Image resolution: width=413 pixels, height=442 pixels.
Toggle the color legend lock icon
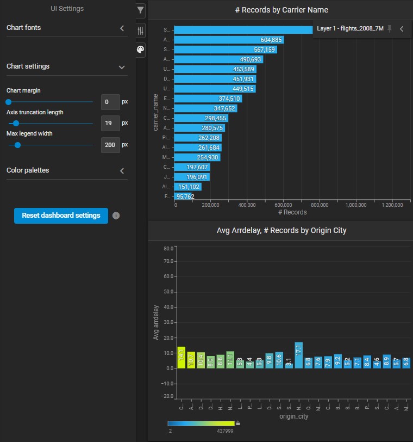[237, 423]
